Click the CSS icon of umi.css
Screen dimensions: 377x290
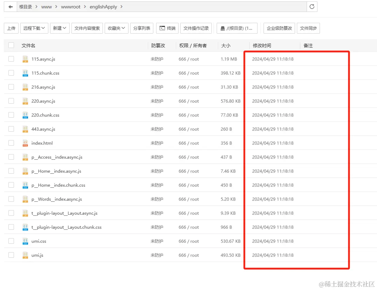tap(25, 241)
